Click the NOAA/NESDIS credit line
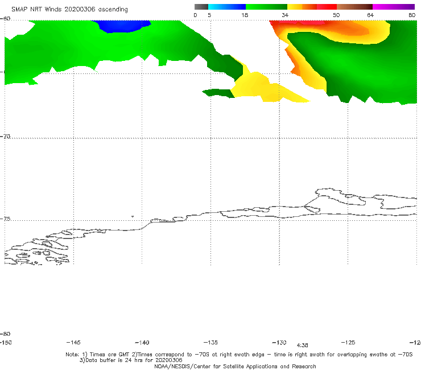This screenshot has height=370, width=421. (235, 366)
